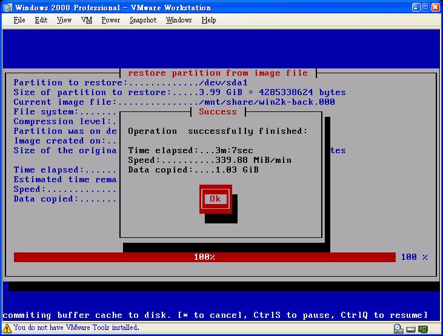Image resolution: width=443 pixels, height=336 pixels.
Task: Click the hard disk device status icon
Action: [411, 329]
